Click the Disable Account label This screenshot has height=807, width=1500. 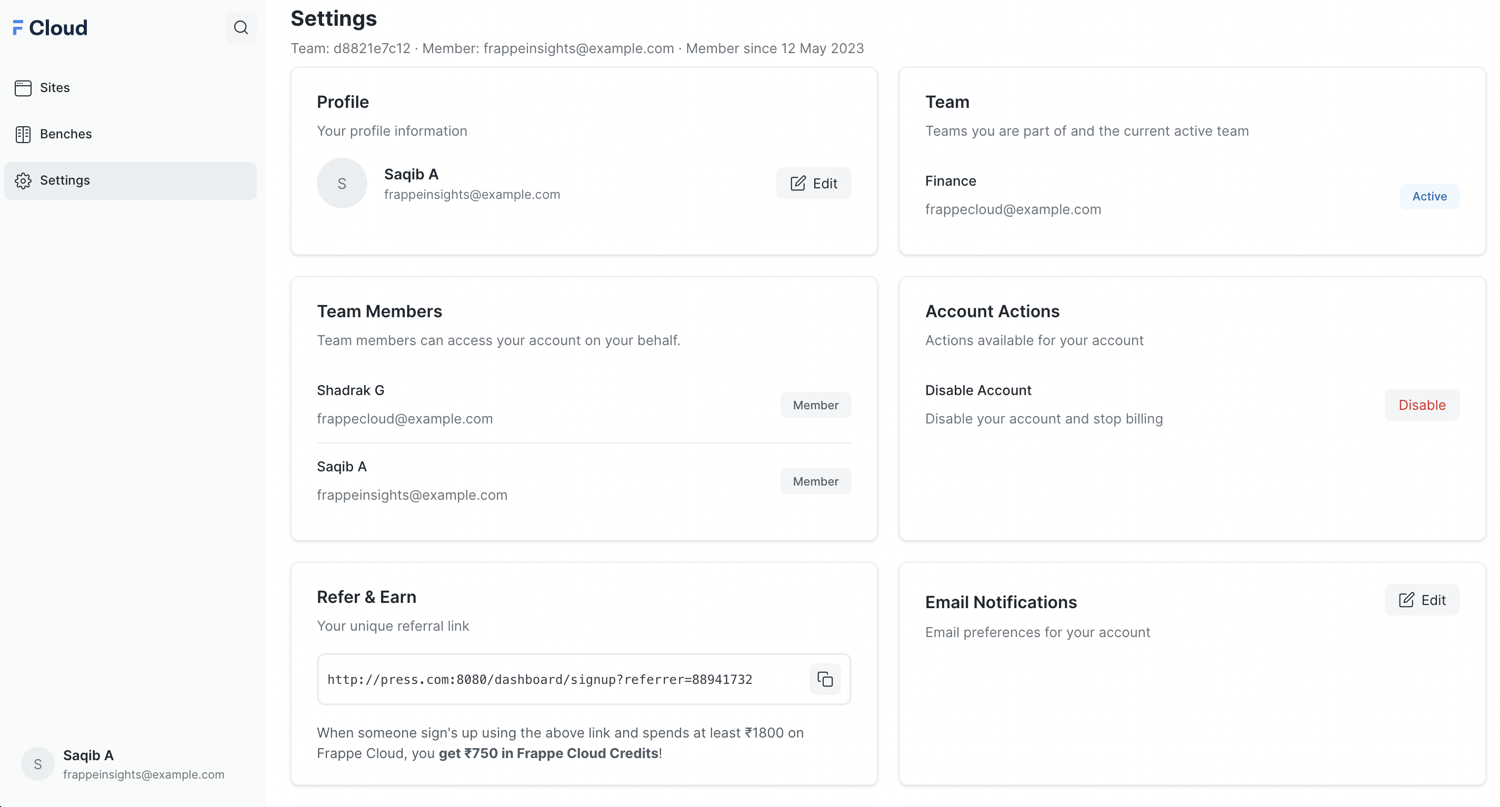point(978,390)
